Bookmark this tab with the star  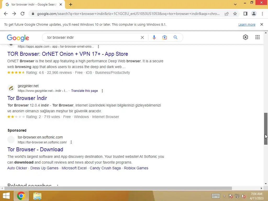click(235, 14)
